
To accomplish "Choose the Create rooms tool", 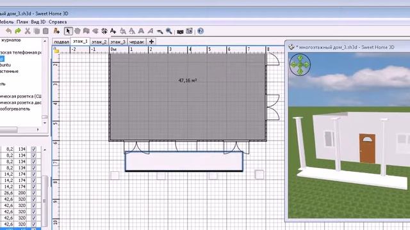I will pyautogui.click(x=95, y=31).
